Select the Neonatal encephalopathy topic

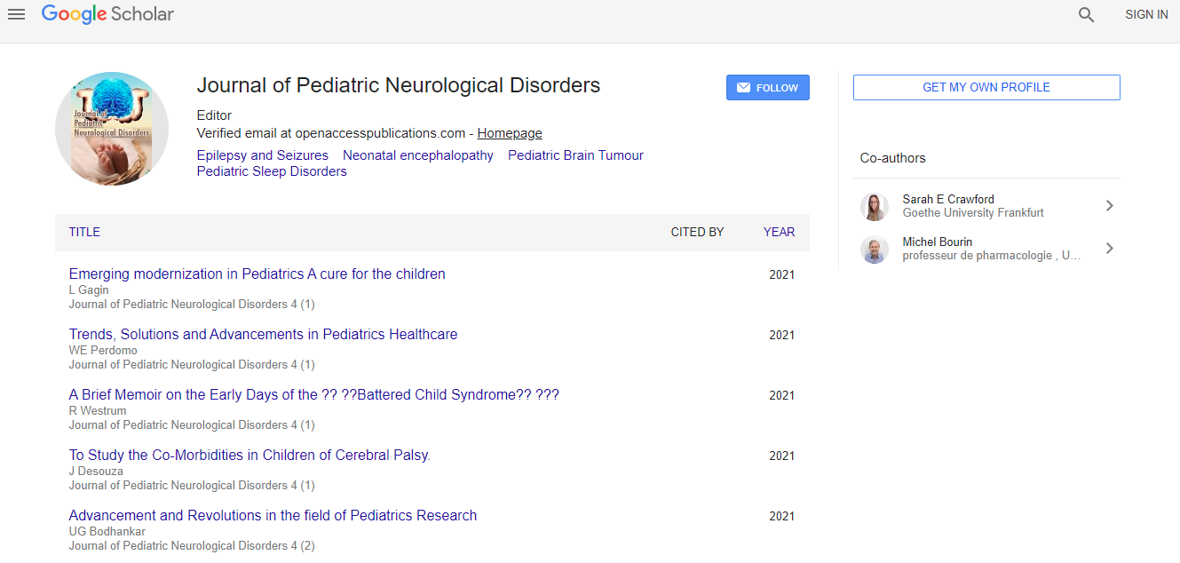click(x=417, y=155)
